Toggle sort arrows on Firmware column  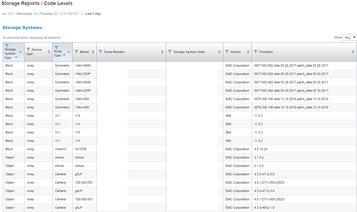click(353, 52)
